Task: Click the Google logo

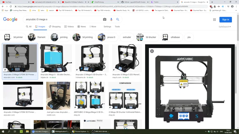Action: (10, 20)
